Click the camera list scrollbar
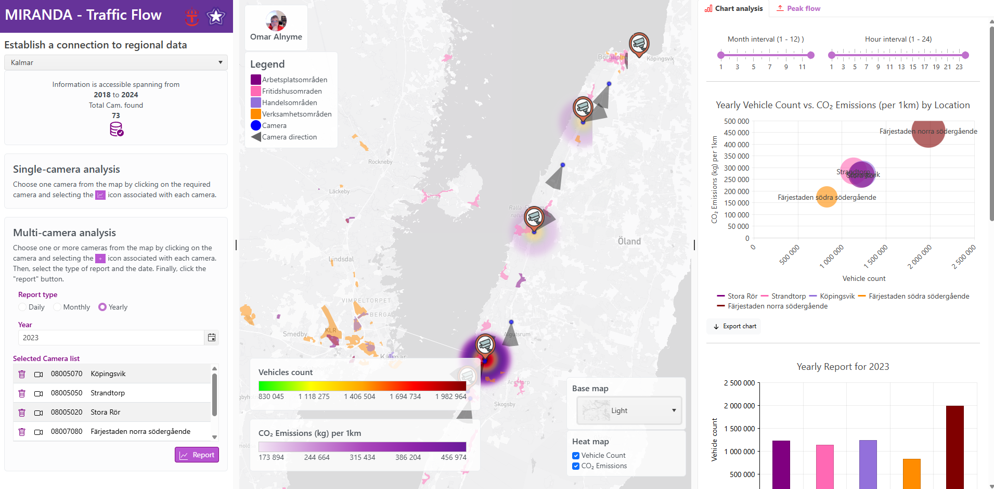Screen dimensions: 994x489 click(214, 394)
